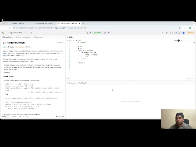Screen dimensions: 196x147
Task: Run the code with play button
Action: coord(91,33)
